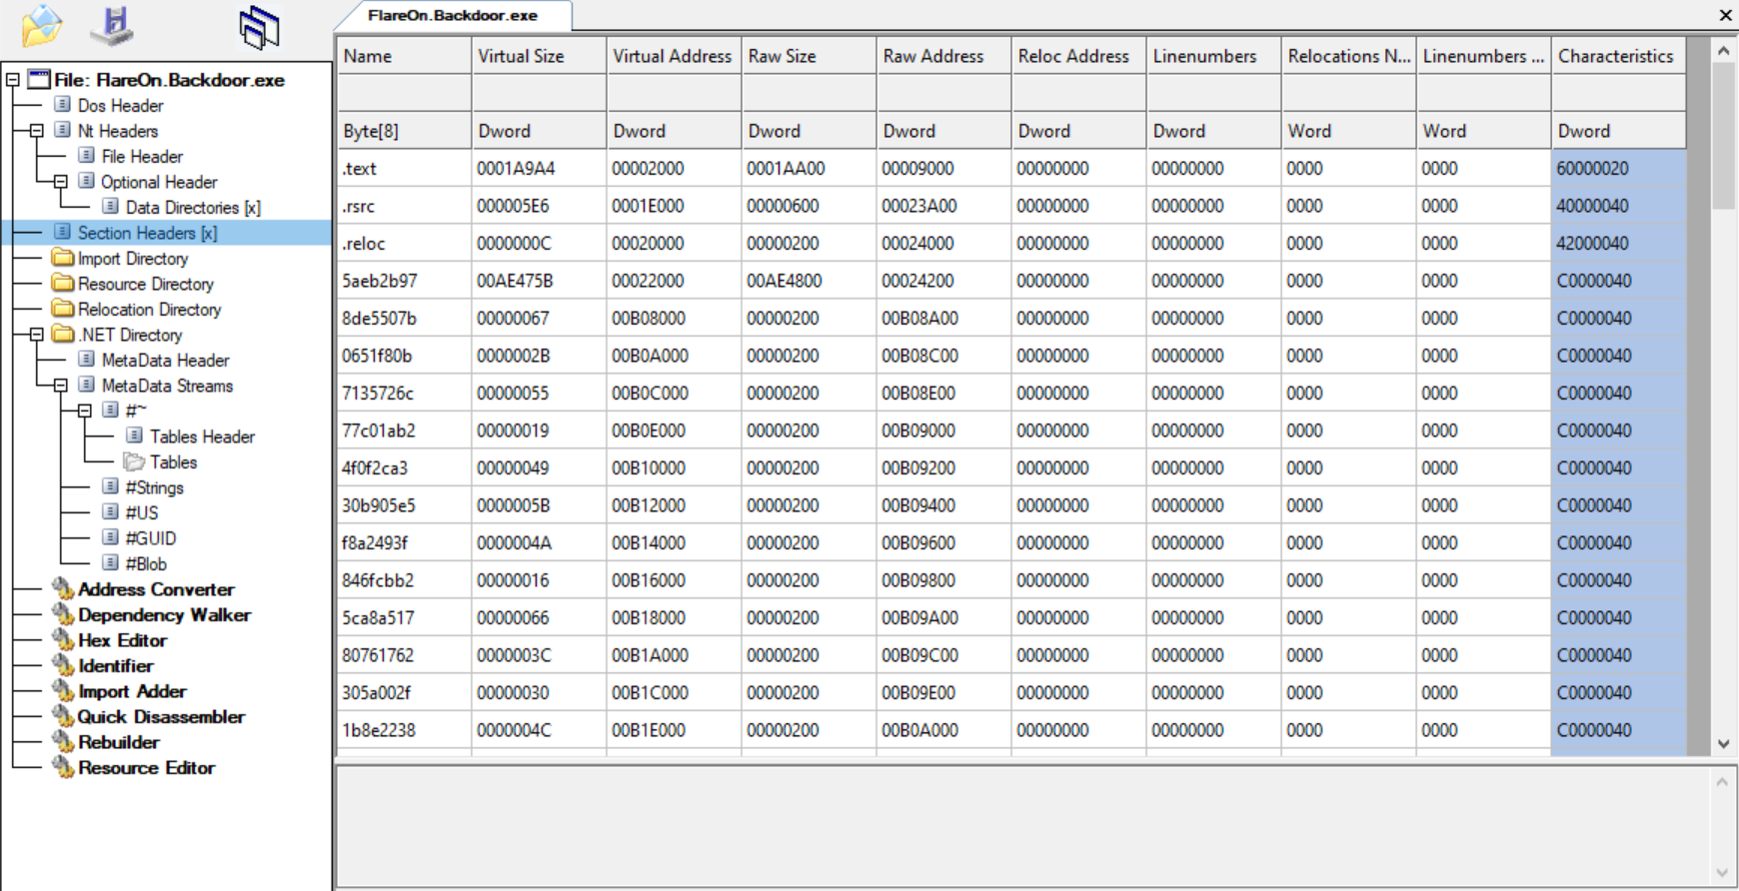Click the Virtual Address column header
1739x891 pixels.
coord(672,56)
